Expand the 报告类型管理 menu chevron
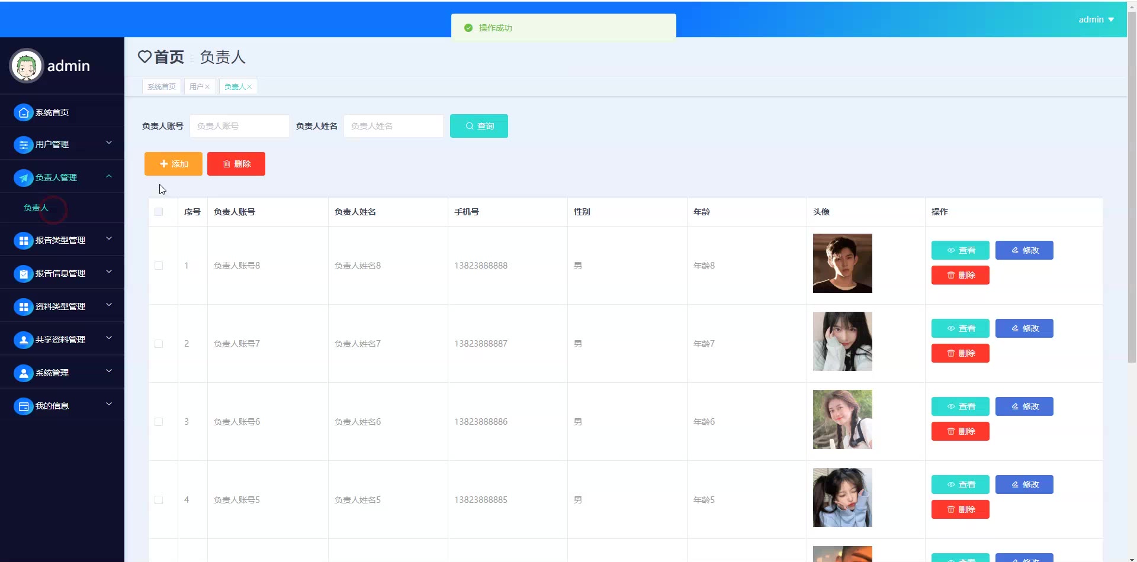 109,238
